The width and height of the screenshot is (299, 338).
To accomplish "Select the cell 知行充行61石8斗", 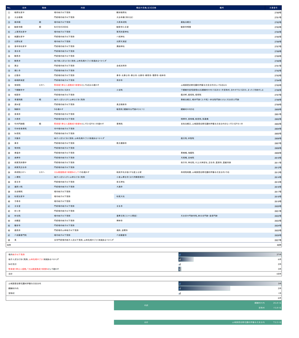I will pyautogui.click(x=62, y=90).
